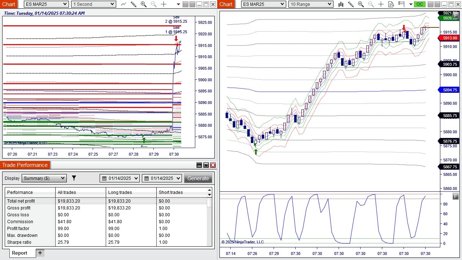Toggle the green OC button
Screen dimensions: 462x260
pos(419,4)
